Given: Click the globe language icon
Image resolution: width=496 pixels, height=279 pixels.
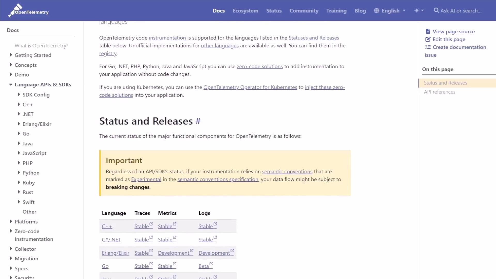Looking at the screenshot, I should coord(376,11).
